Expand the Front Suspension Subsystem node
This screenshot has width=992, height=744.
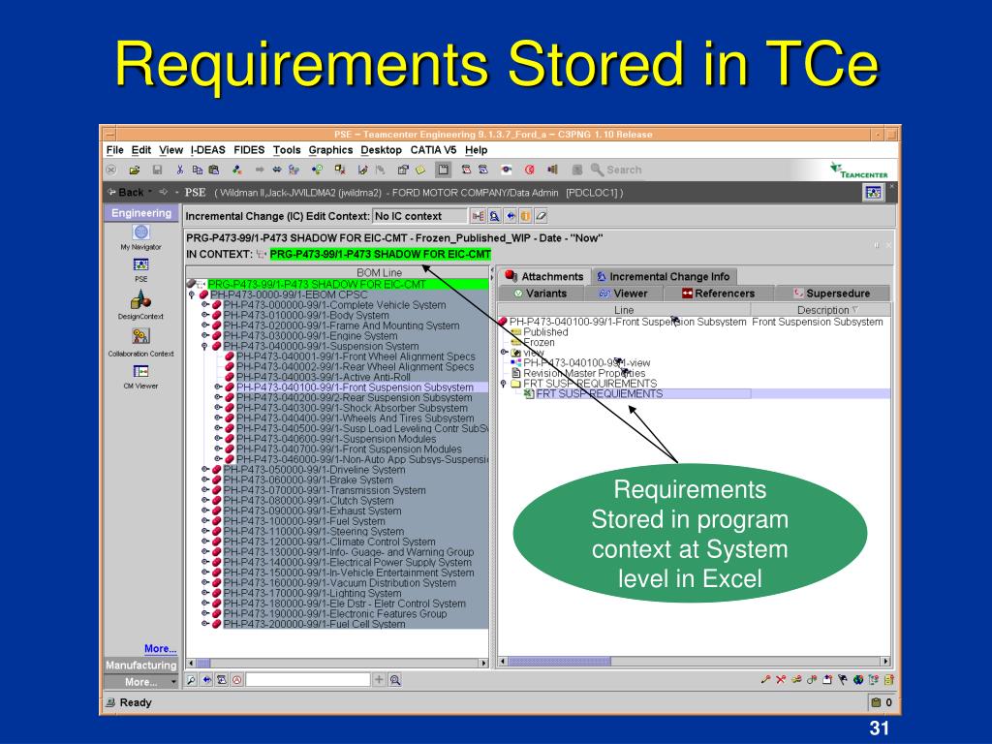pyautogui.click(x=218, y=387)
